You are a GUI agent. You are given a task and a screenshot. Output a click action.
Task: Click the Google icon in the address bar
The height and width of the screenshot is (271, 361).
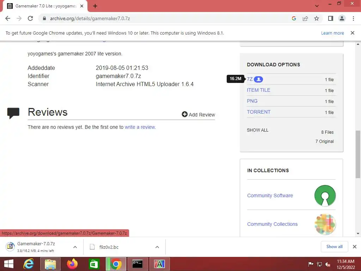pyautogui.click(x=294, y=18)
